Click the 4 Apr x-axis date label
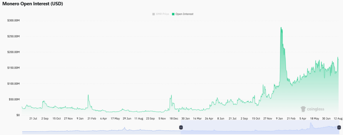343x135 pixels. pos(104,119)
